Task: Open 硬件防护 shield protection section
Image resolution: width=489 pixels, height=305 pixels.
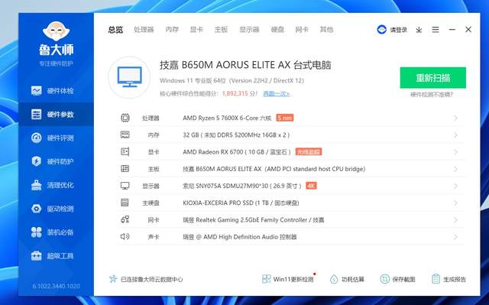Action: tap(53, 161)
